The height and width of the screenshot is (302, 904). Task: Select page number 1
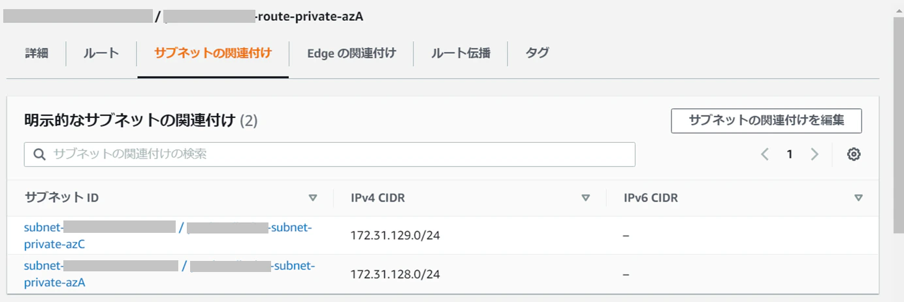coord(789,155)
